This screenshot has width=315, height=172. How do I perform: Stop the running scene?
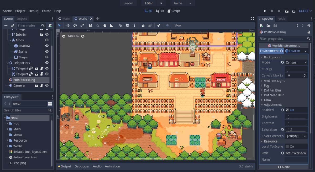pos(279,11)
